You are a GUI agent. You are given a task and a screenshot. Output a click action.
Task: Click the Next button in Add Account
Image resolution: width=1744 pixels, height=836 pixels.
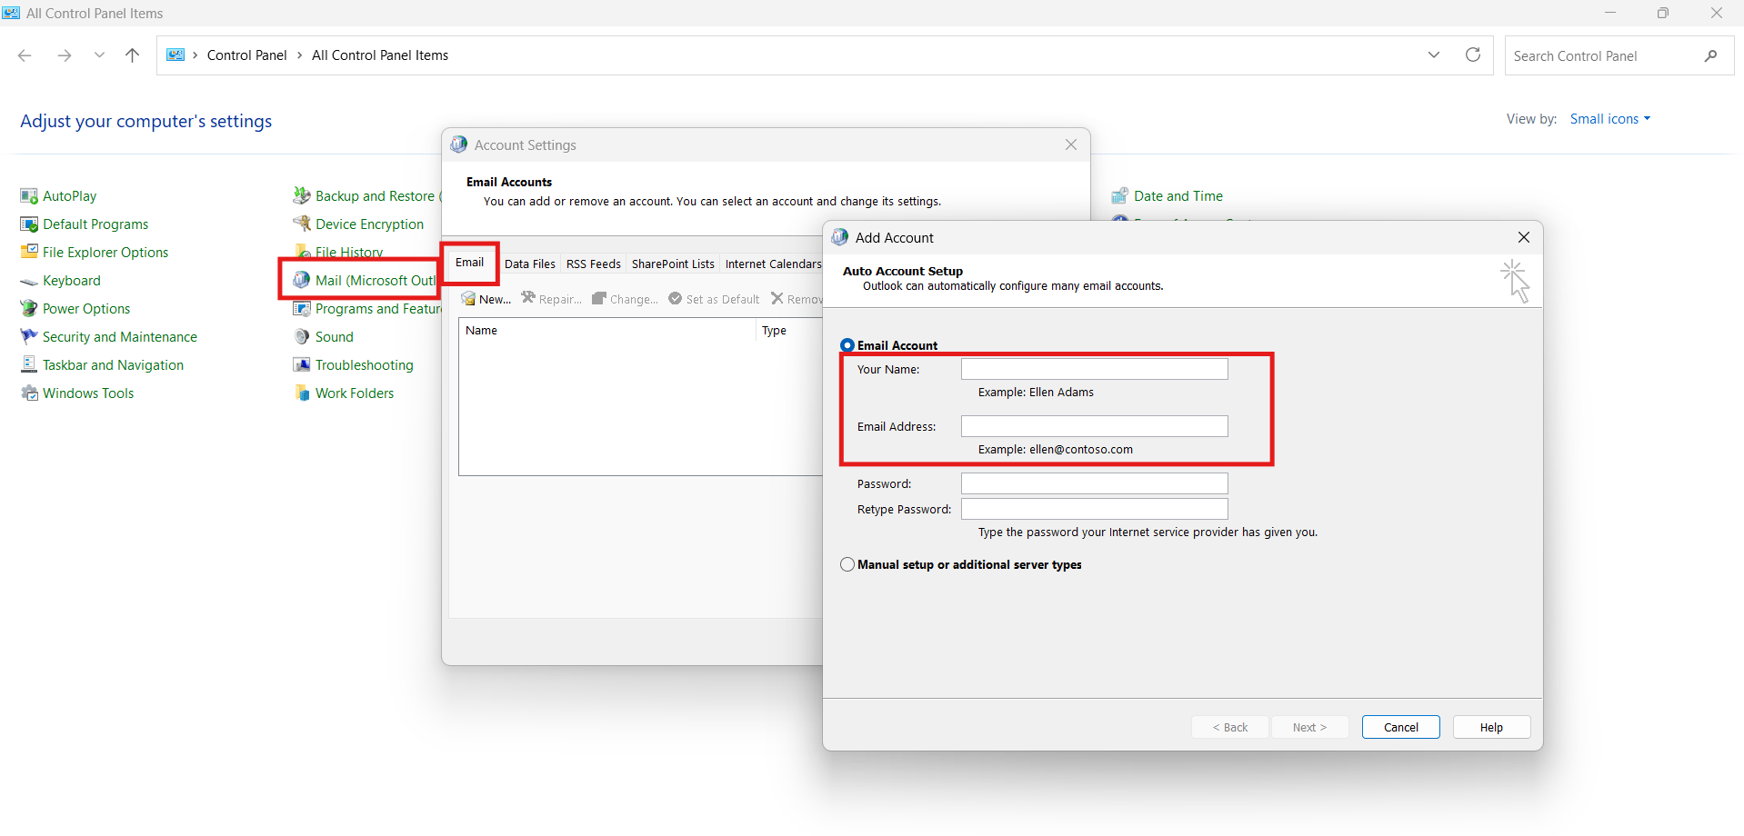click(x=1308, y=726)
